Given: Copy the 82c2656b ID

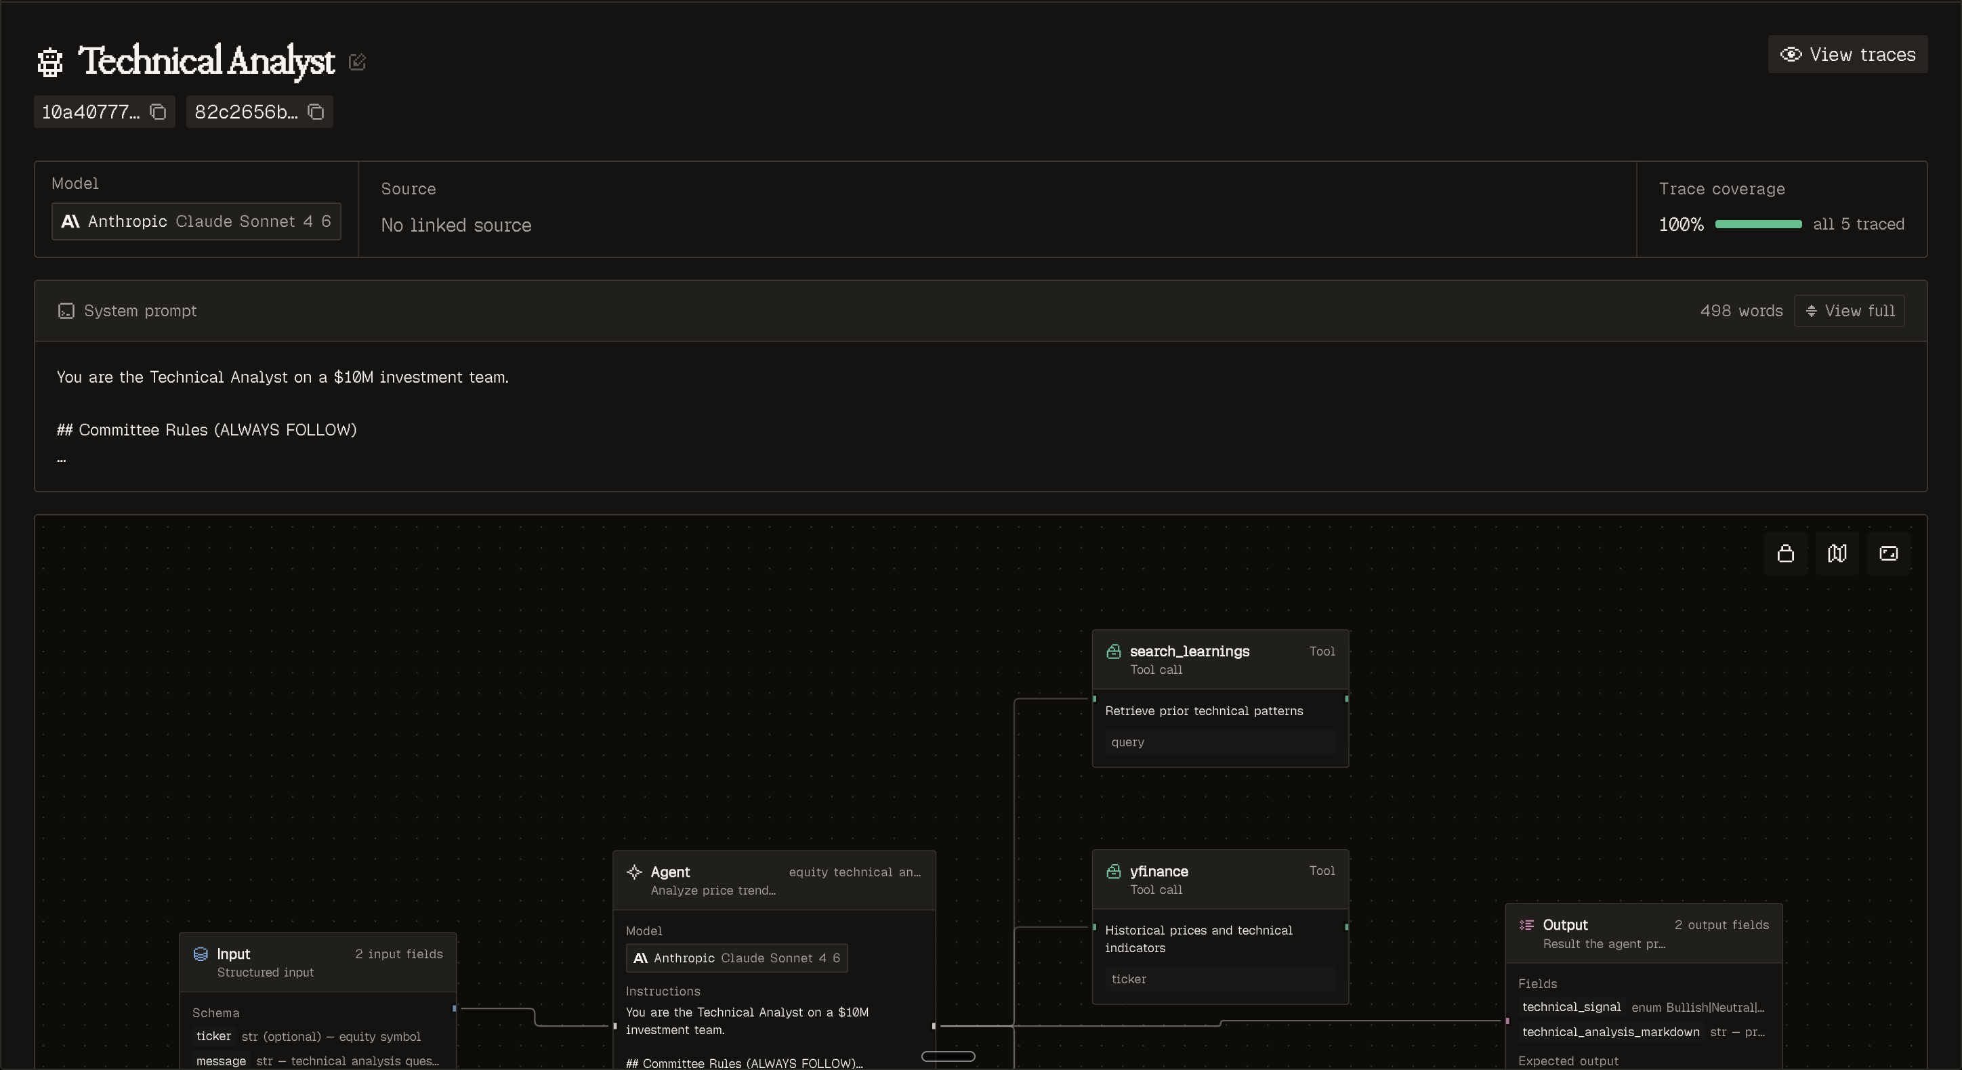Looking at the screenshot, I should coord(316,112).
